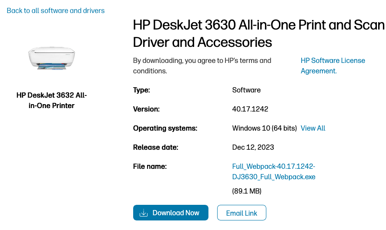Select the release date Dec 12, 2023
Viewport: 386px width, 230px height.
(x=253, y=147)
